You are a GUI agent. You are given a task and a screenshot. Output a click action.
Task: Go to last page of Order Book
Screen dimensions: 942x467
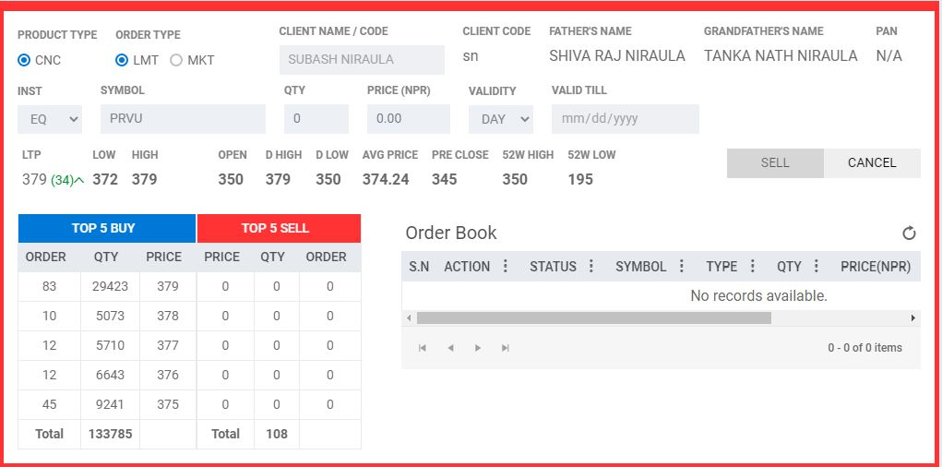(506, 348)
